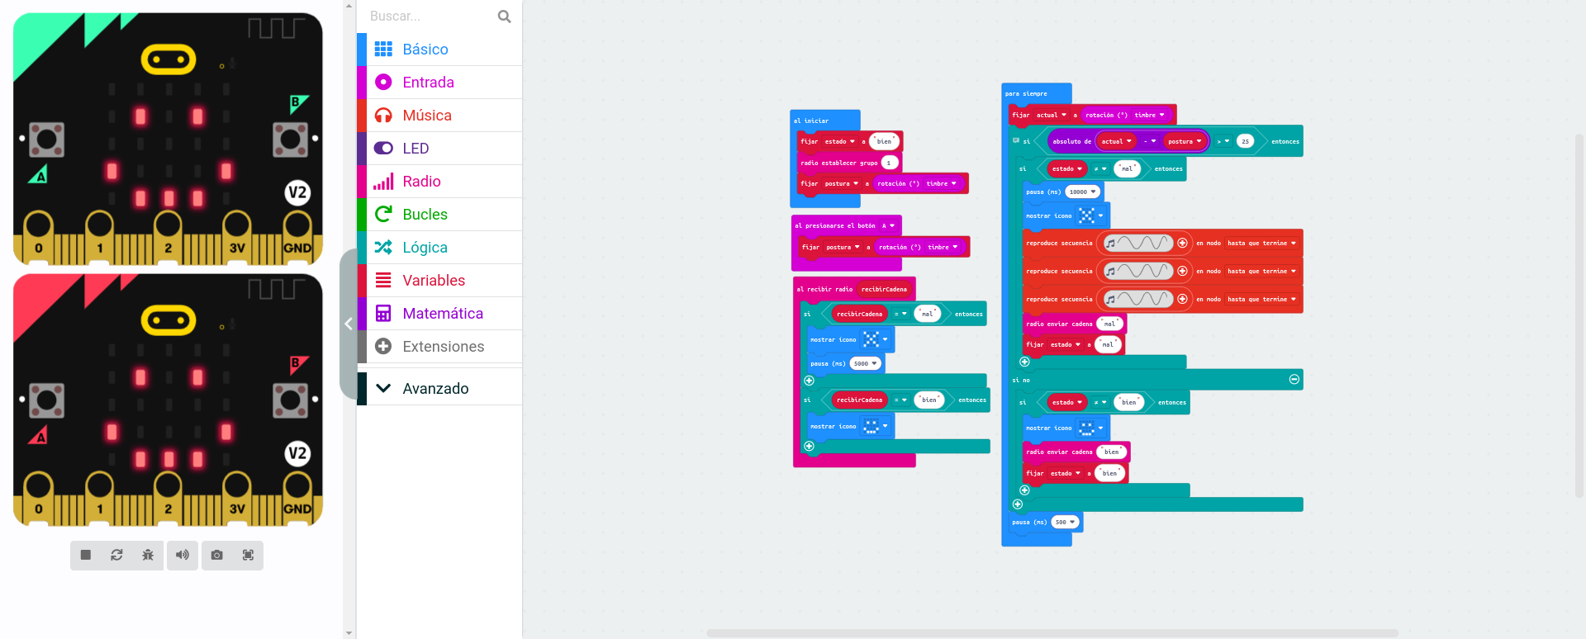Screen dimensions: 1586x639
Task: Tap pin 0 on the green micro:bit
Action: click(39, 238)
